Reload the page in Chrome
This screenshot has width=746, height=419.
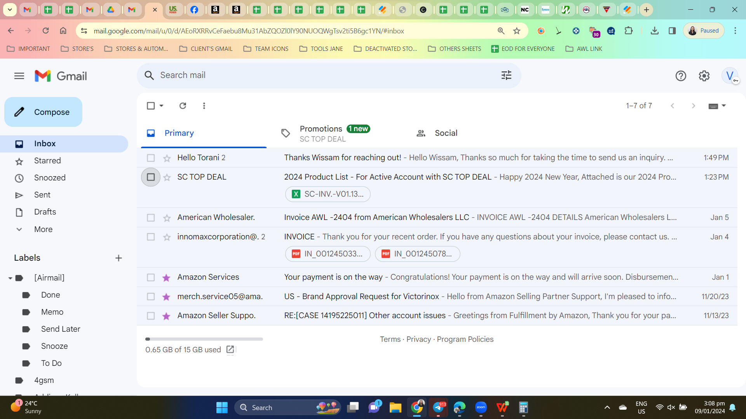point(45,31)
